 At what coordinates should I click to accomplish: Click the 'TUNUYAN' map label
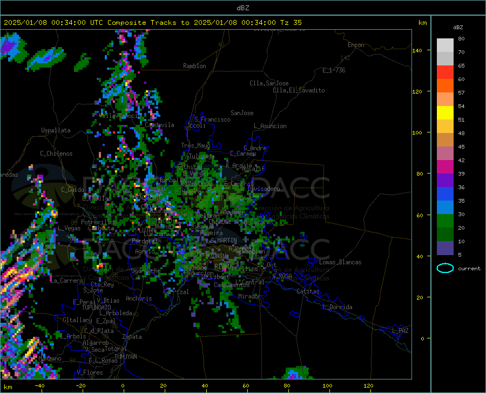[125, 357]
